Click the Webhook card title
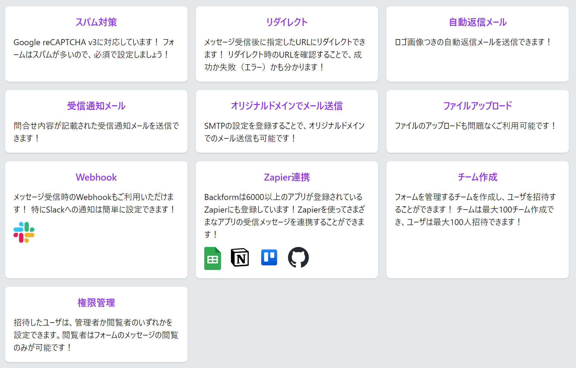The height and width of the screenshot is (368, 576). point(96,177)
